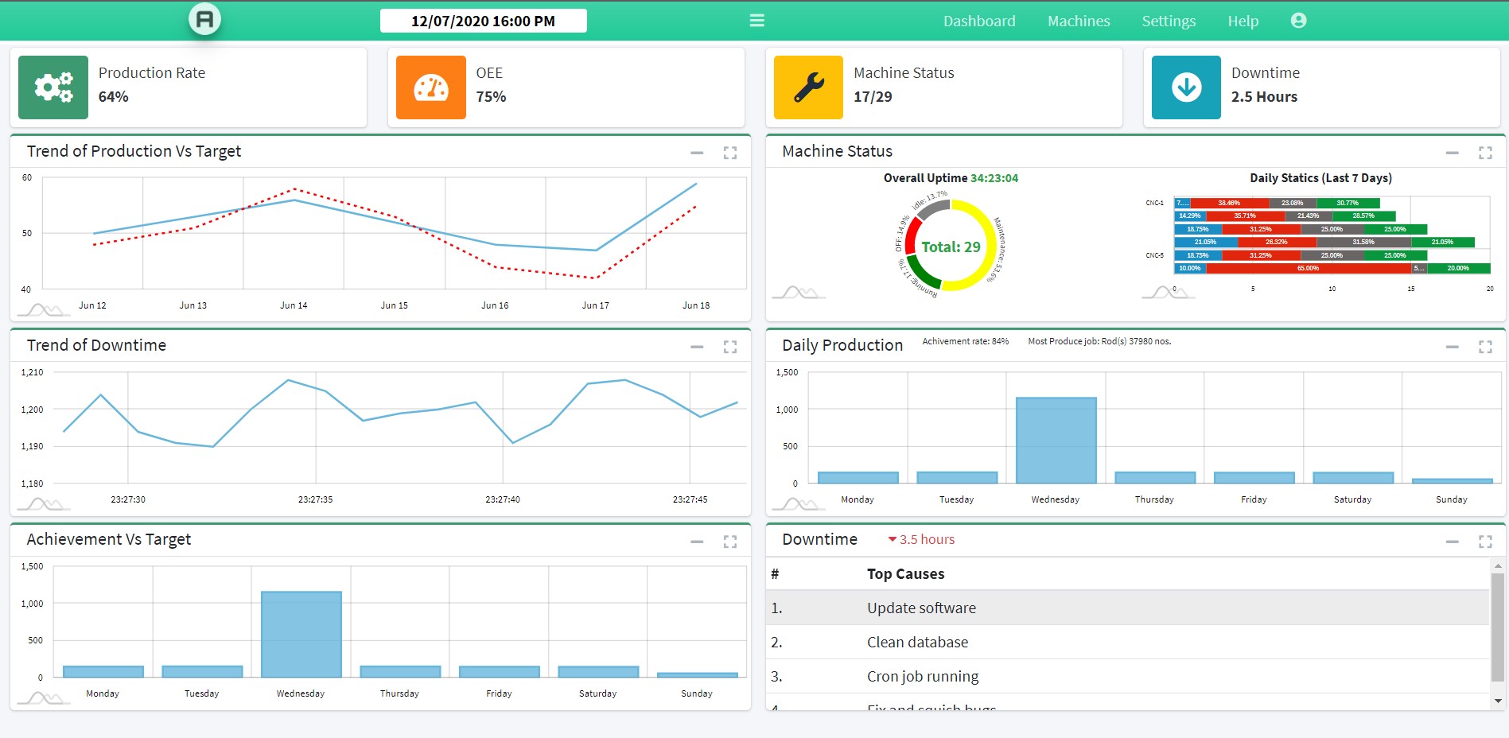The height and width of the screenshot is (738, 1509).
Task: Expand Trend of Downtime panel to fullscreen
Action: coord(729,347)
